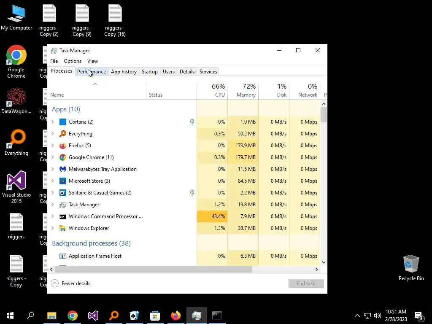The width and height of the screenshot is (432, 324).
Task: Sort processes by the CPU column header
Action: point(212,91)
